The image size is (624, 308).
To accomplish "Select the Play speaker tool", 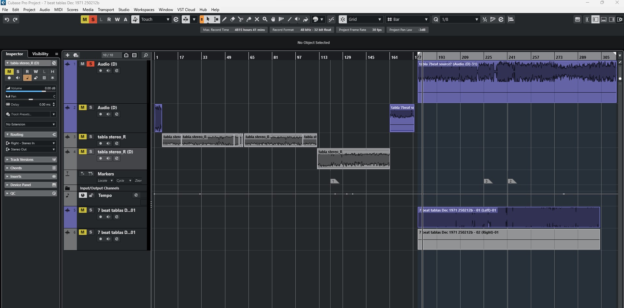I will [297, 19].
